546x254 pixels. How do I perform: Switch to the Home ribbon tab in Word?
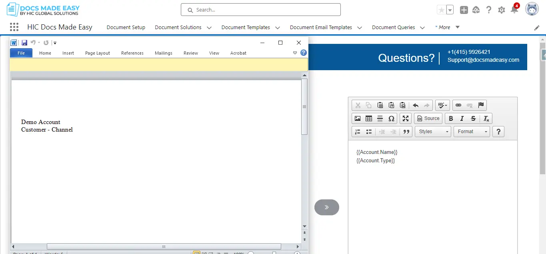pos(45,53)
